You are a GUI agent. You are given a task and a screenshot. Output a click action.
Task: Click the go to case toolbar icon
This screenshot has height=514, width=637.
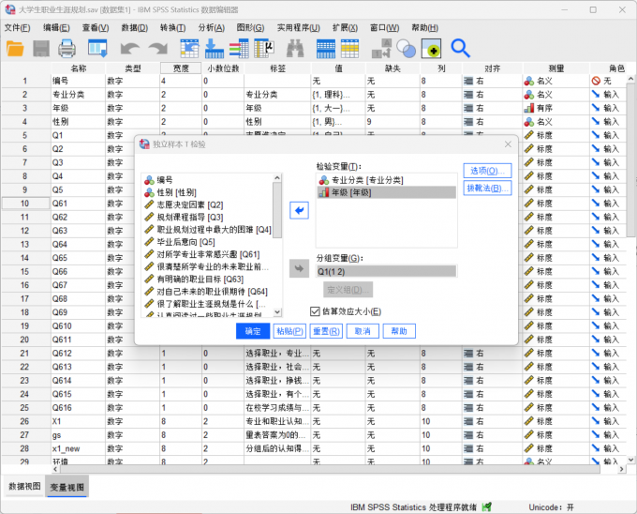pos(189,49)
